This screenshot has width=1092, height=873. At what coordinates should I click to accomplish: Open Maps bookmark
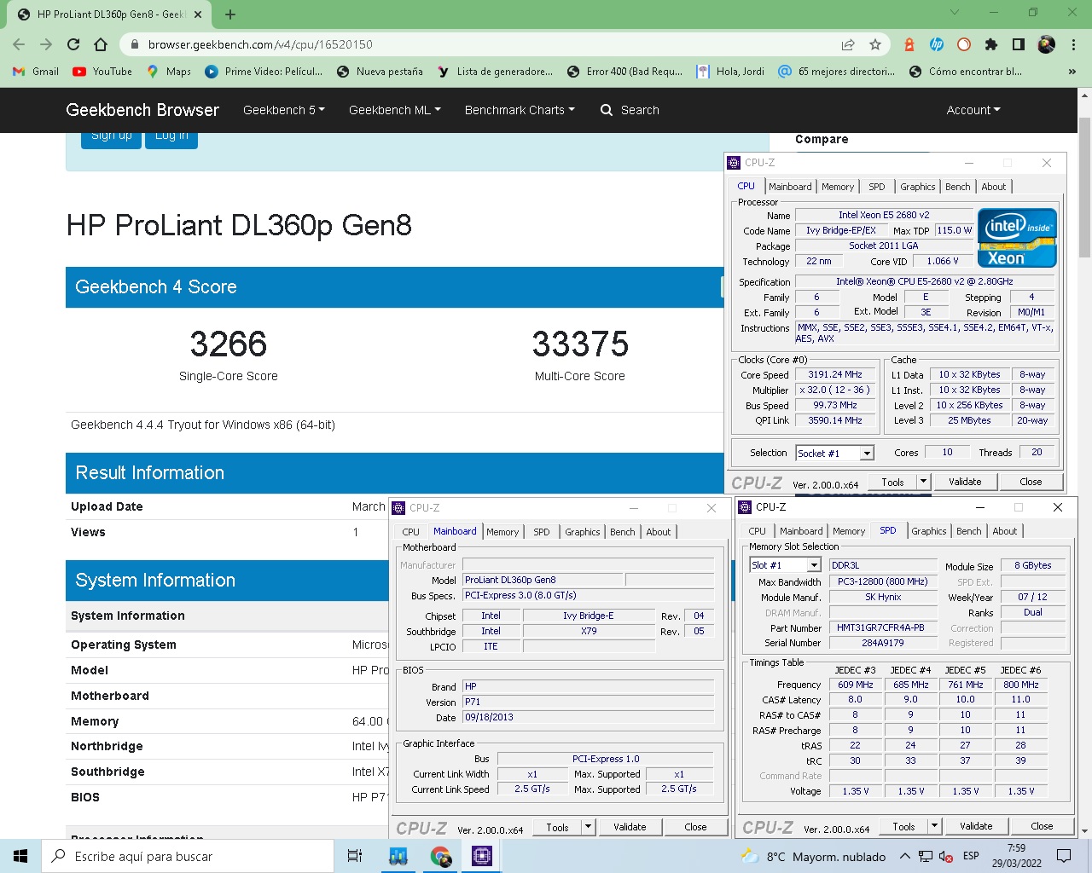pyautogui.click(x=169, y=72)
